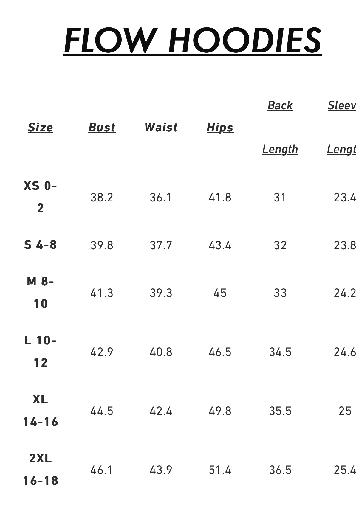Select waist value 37.7 in S row

click(x=161, y=245)
